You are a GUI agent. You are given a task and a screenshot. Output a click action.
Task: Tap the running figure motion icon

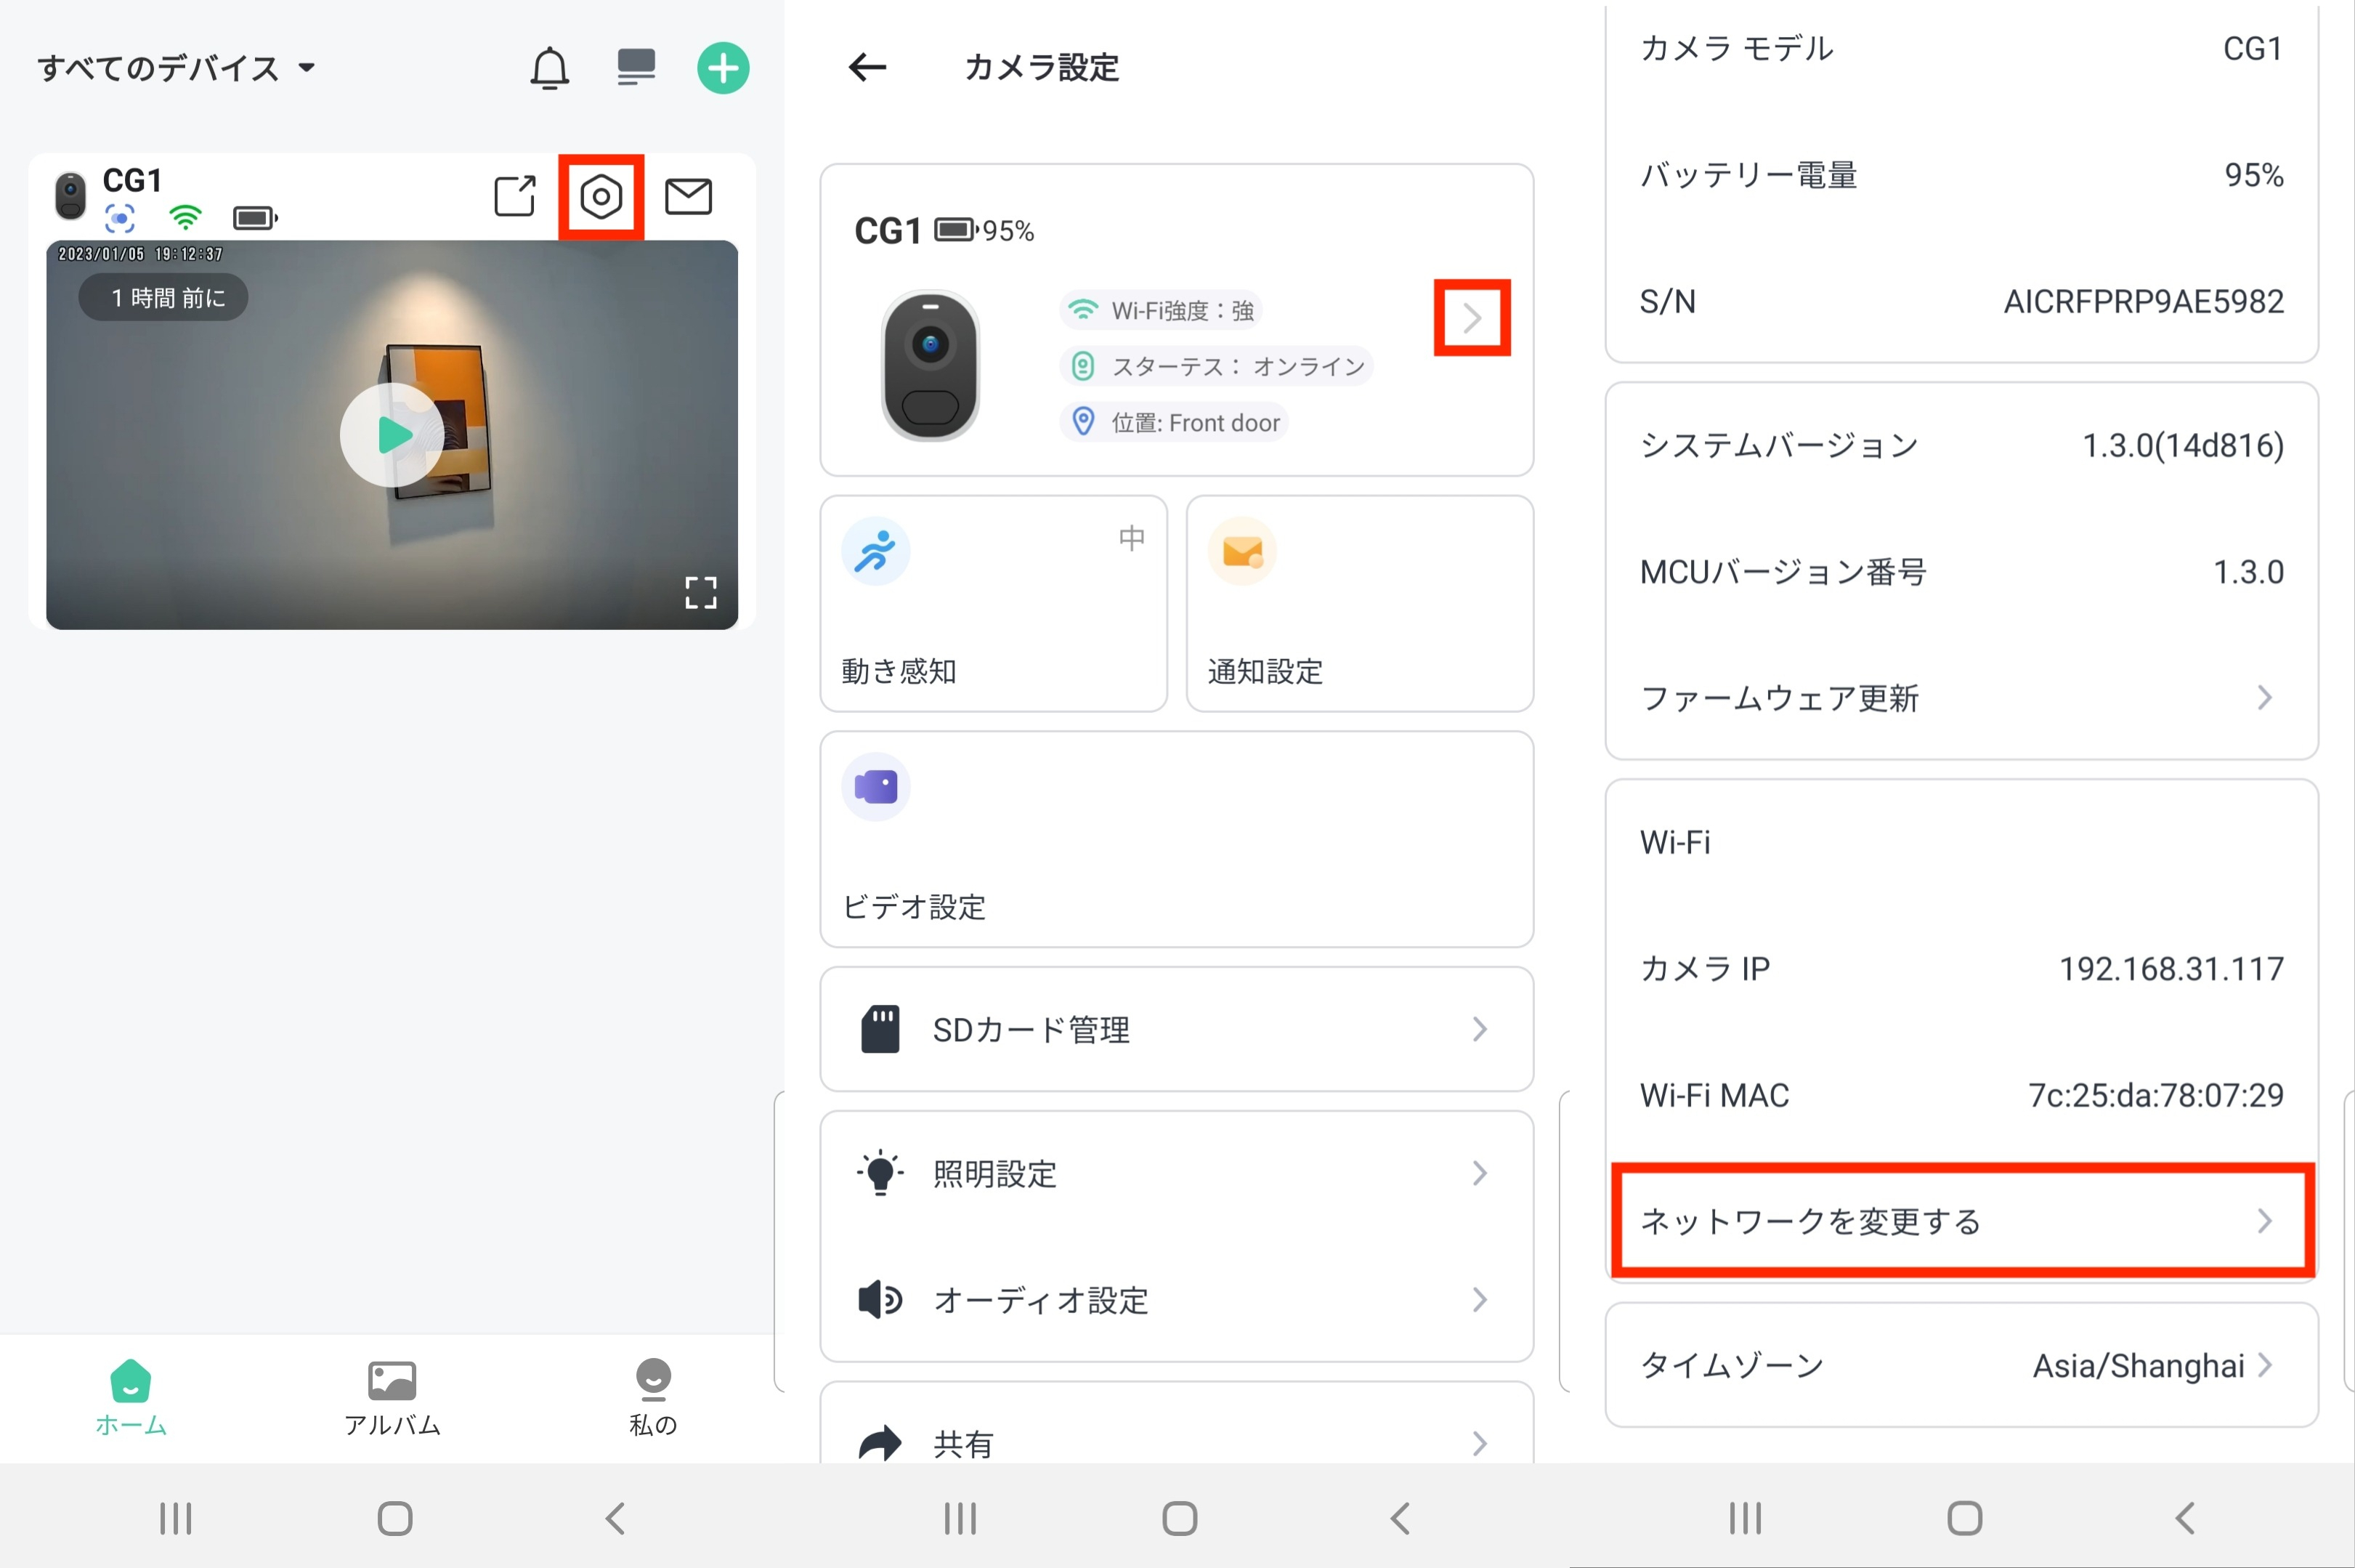coord(875,551)
